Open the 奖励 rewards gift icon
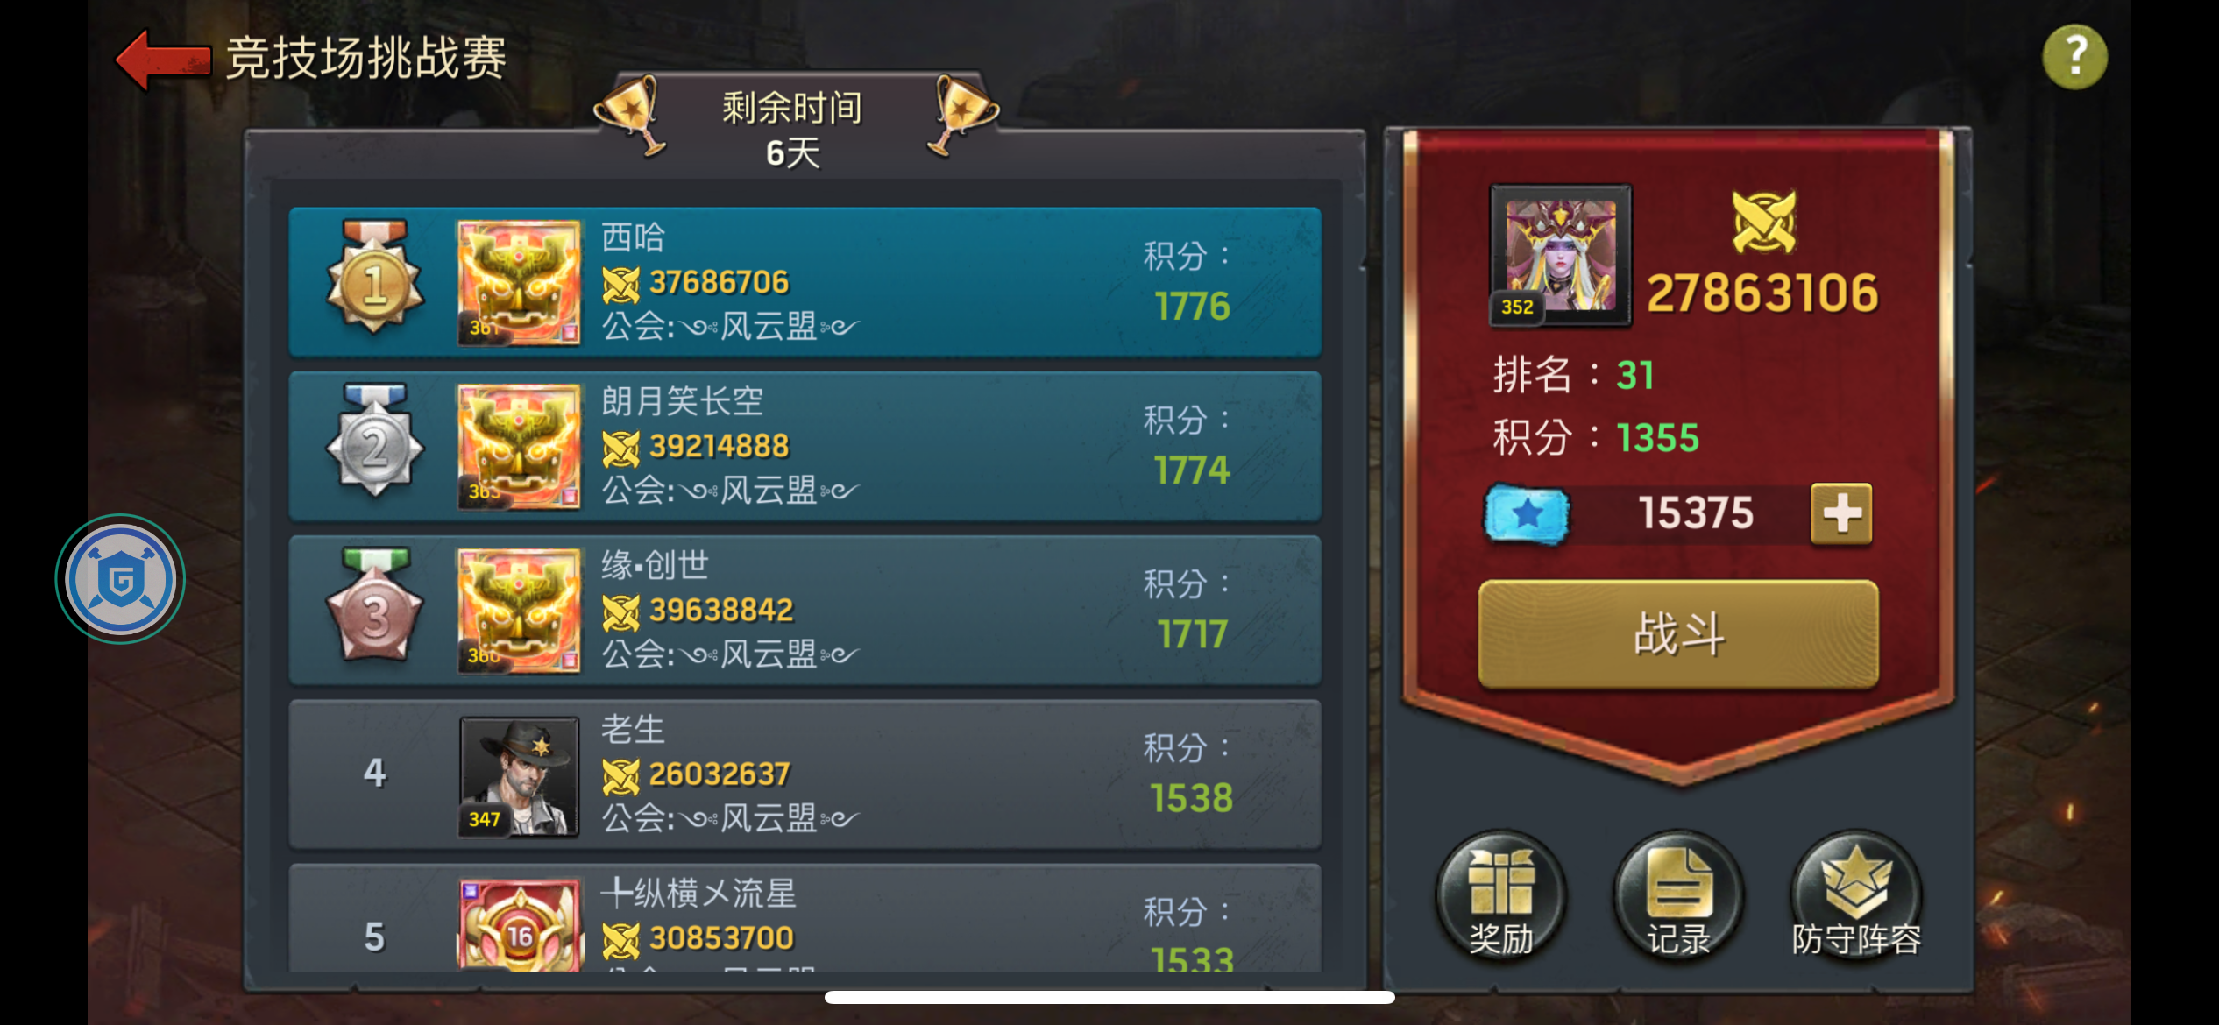 [1500, 896]
